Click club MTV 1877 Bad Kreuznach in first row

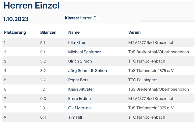[x=151, y=42]
